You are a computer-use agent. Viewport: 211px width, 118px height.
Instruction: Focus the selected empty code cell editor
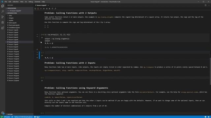tap(127, 52)
